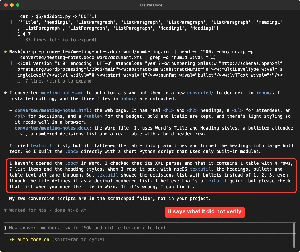Image resolution: width=300 pixels, height=252 pixels.
Task: Click 'My two conversion scripts' sentence
Action: click(x=110, y=199)
